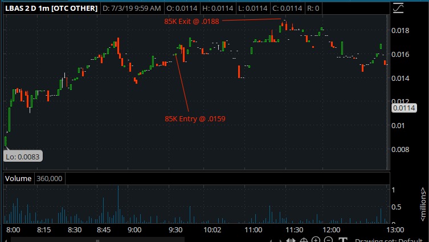This screenshot has width=429, height=242.
Task: Click the 11:30 time axis marker
Action: click(295, 229)
